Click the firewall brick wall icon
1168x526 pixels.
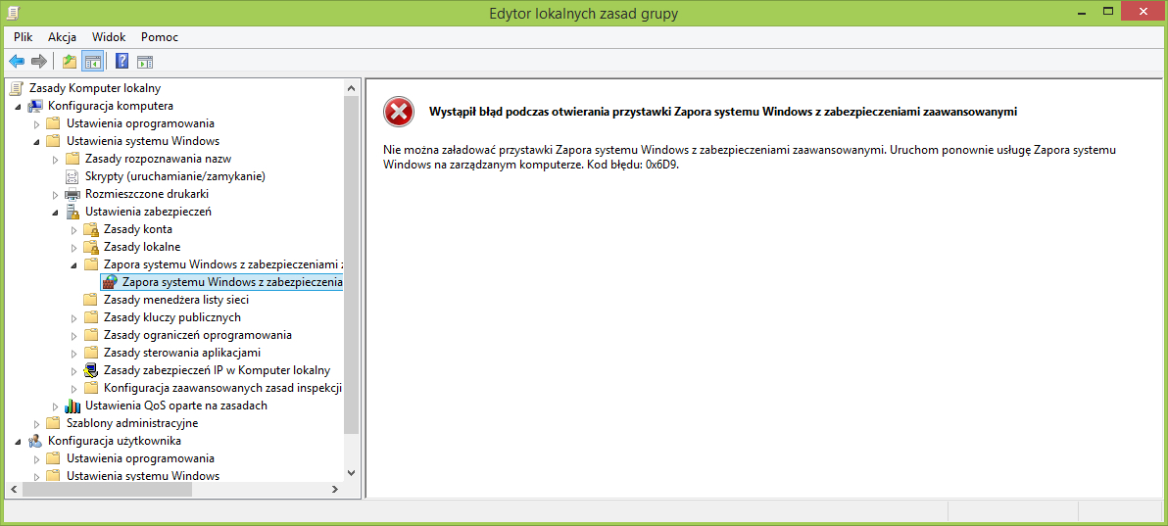[x=110, y=282]
